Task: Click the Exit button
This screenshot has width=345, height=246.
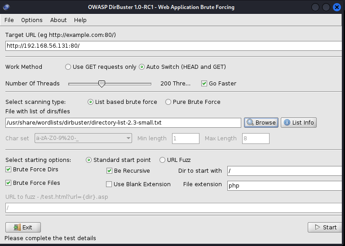Action: [x=23, y=227]
